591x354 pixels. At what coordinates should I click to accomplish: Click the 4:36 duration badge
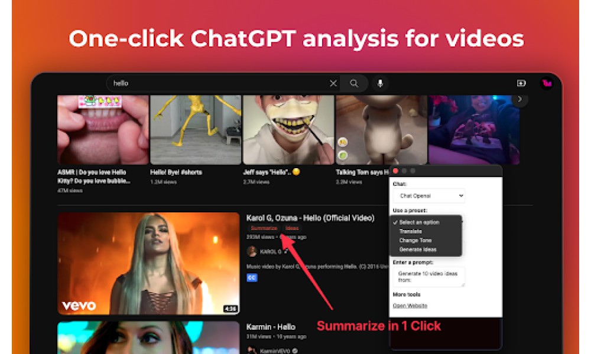230,309
